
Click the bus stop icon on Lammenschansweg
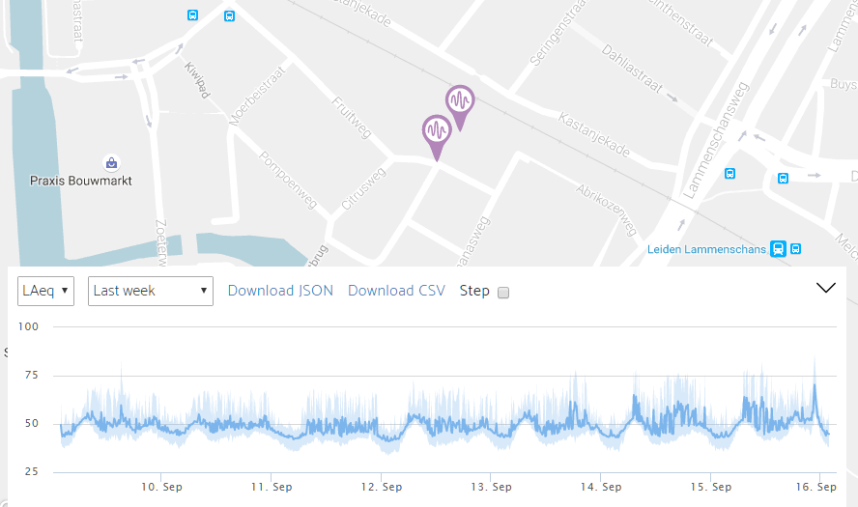click(729, 174)
